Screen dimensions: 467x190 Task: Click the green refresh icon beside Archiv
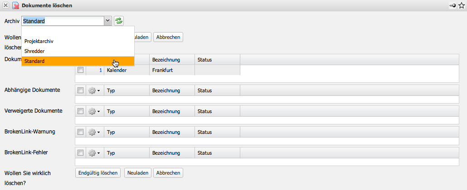(x=119, y=21)
